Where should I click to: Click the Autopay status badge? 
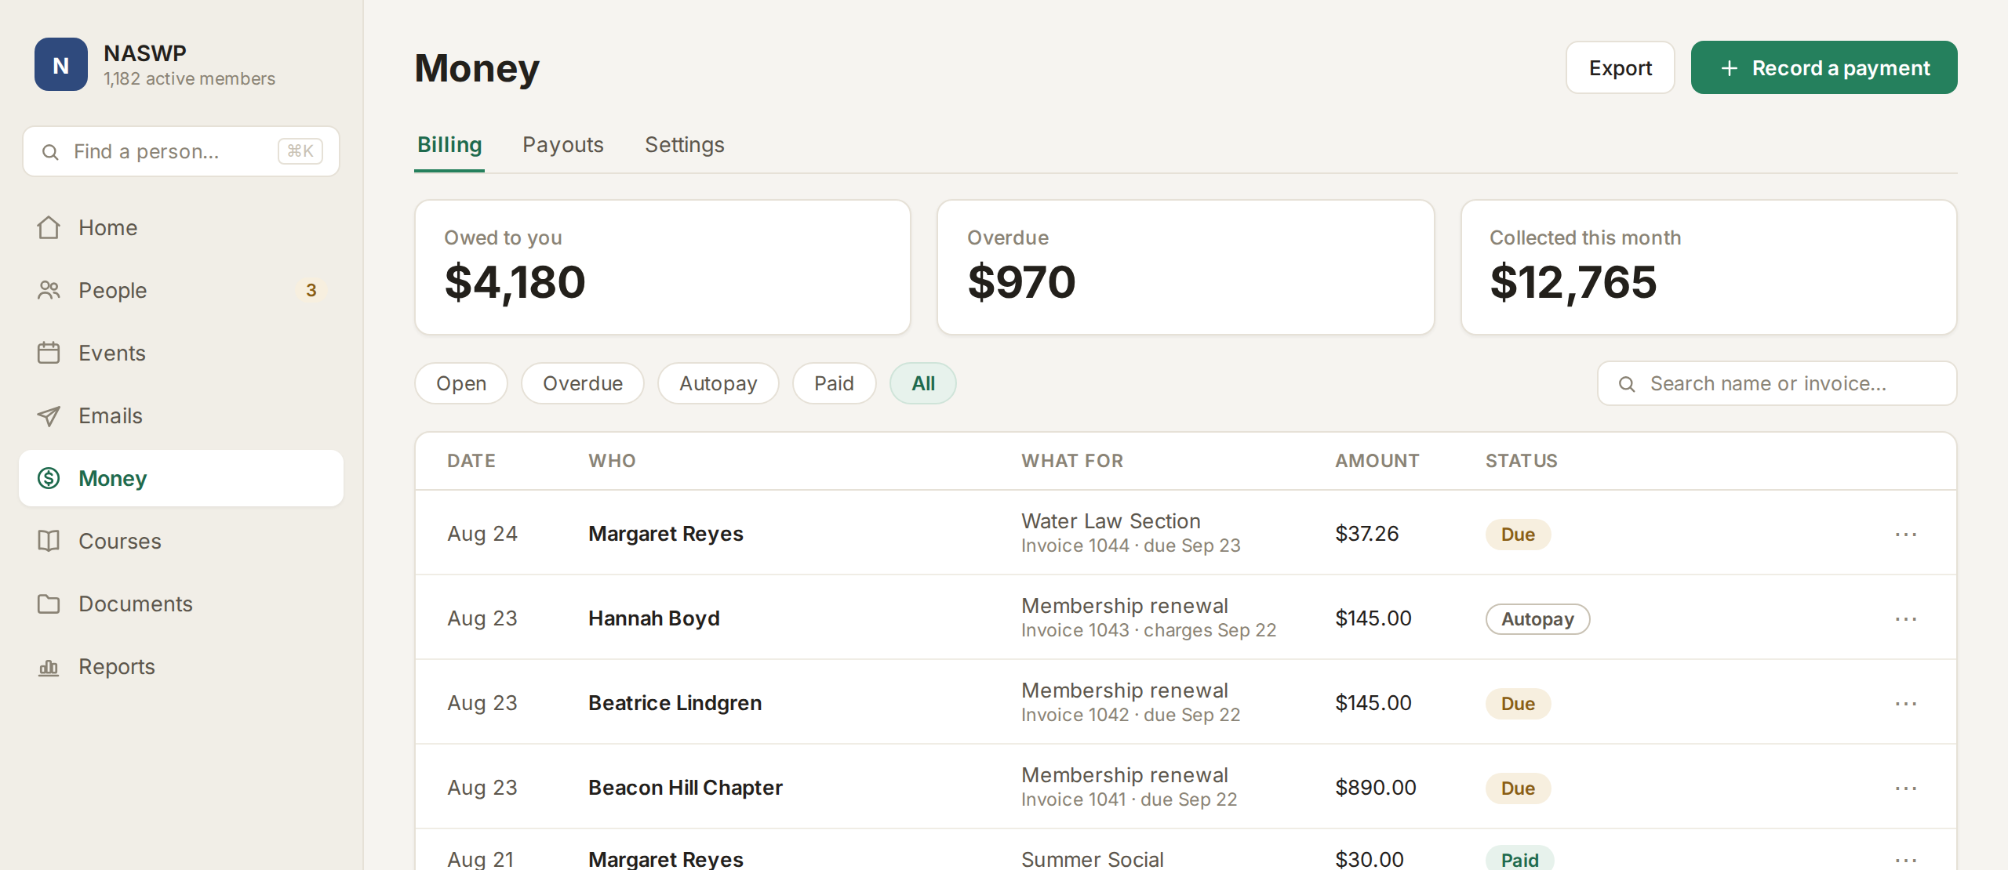(x=1537, y=619)
